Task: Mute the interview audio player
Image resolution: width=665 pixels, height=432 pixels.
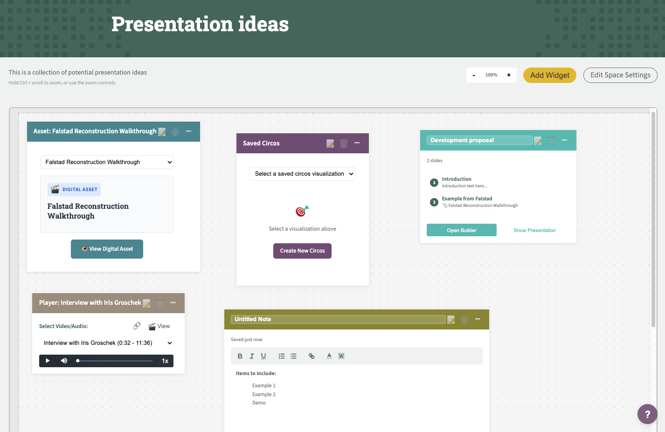Action: [x=64, y=361]
